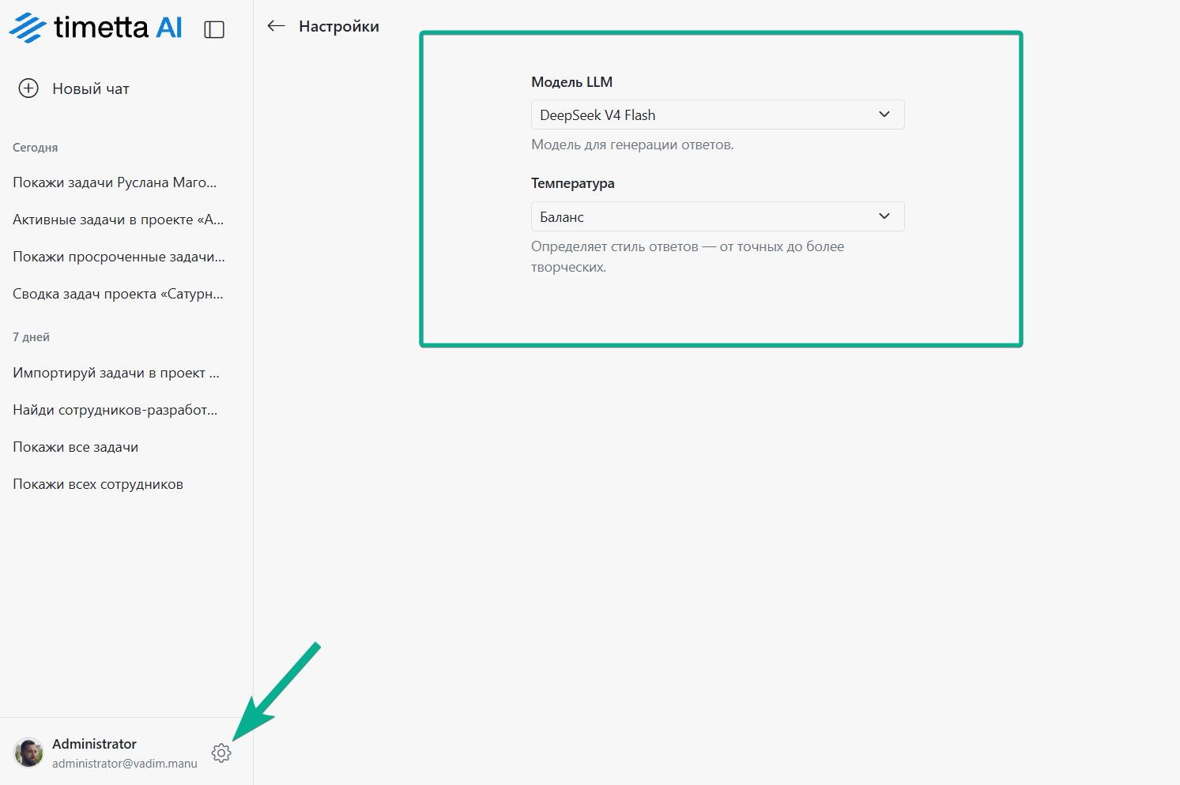
Task: Open settings via the gear icon
Action: [221, 753]
